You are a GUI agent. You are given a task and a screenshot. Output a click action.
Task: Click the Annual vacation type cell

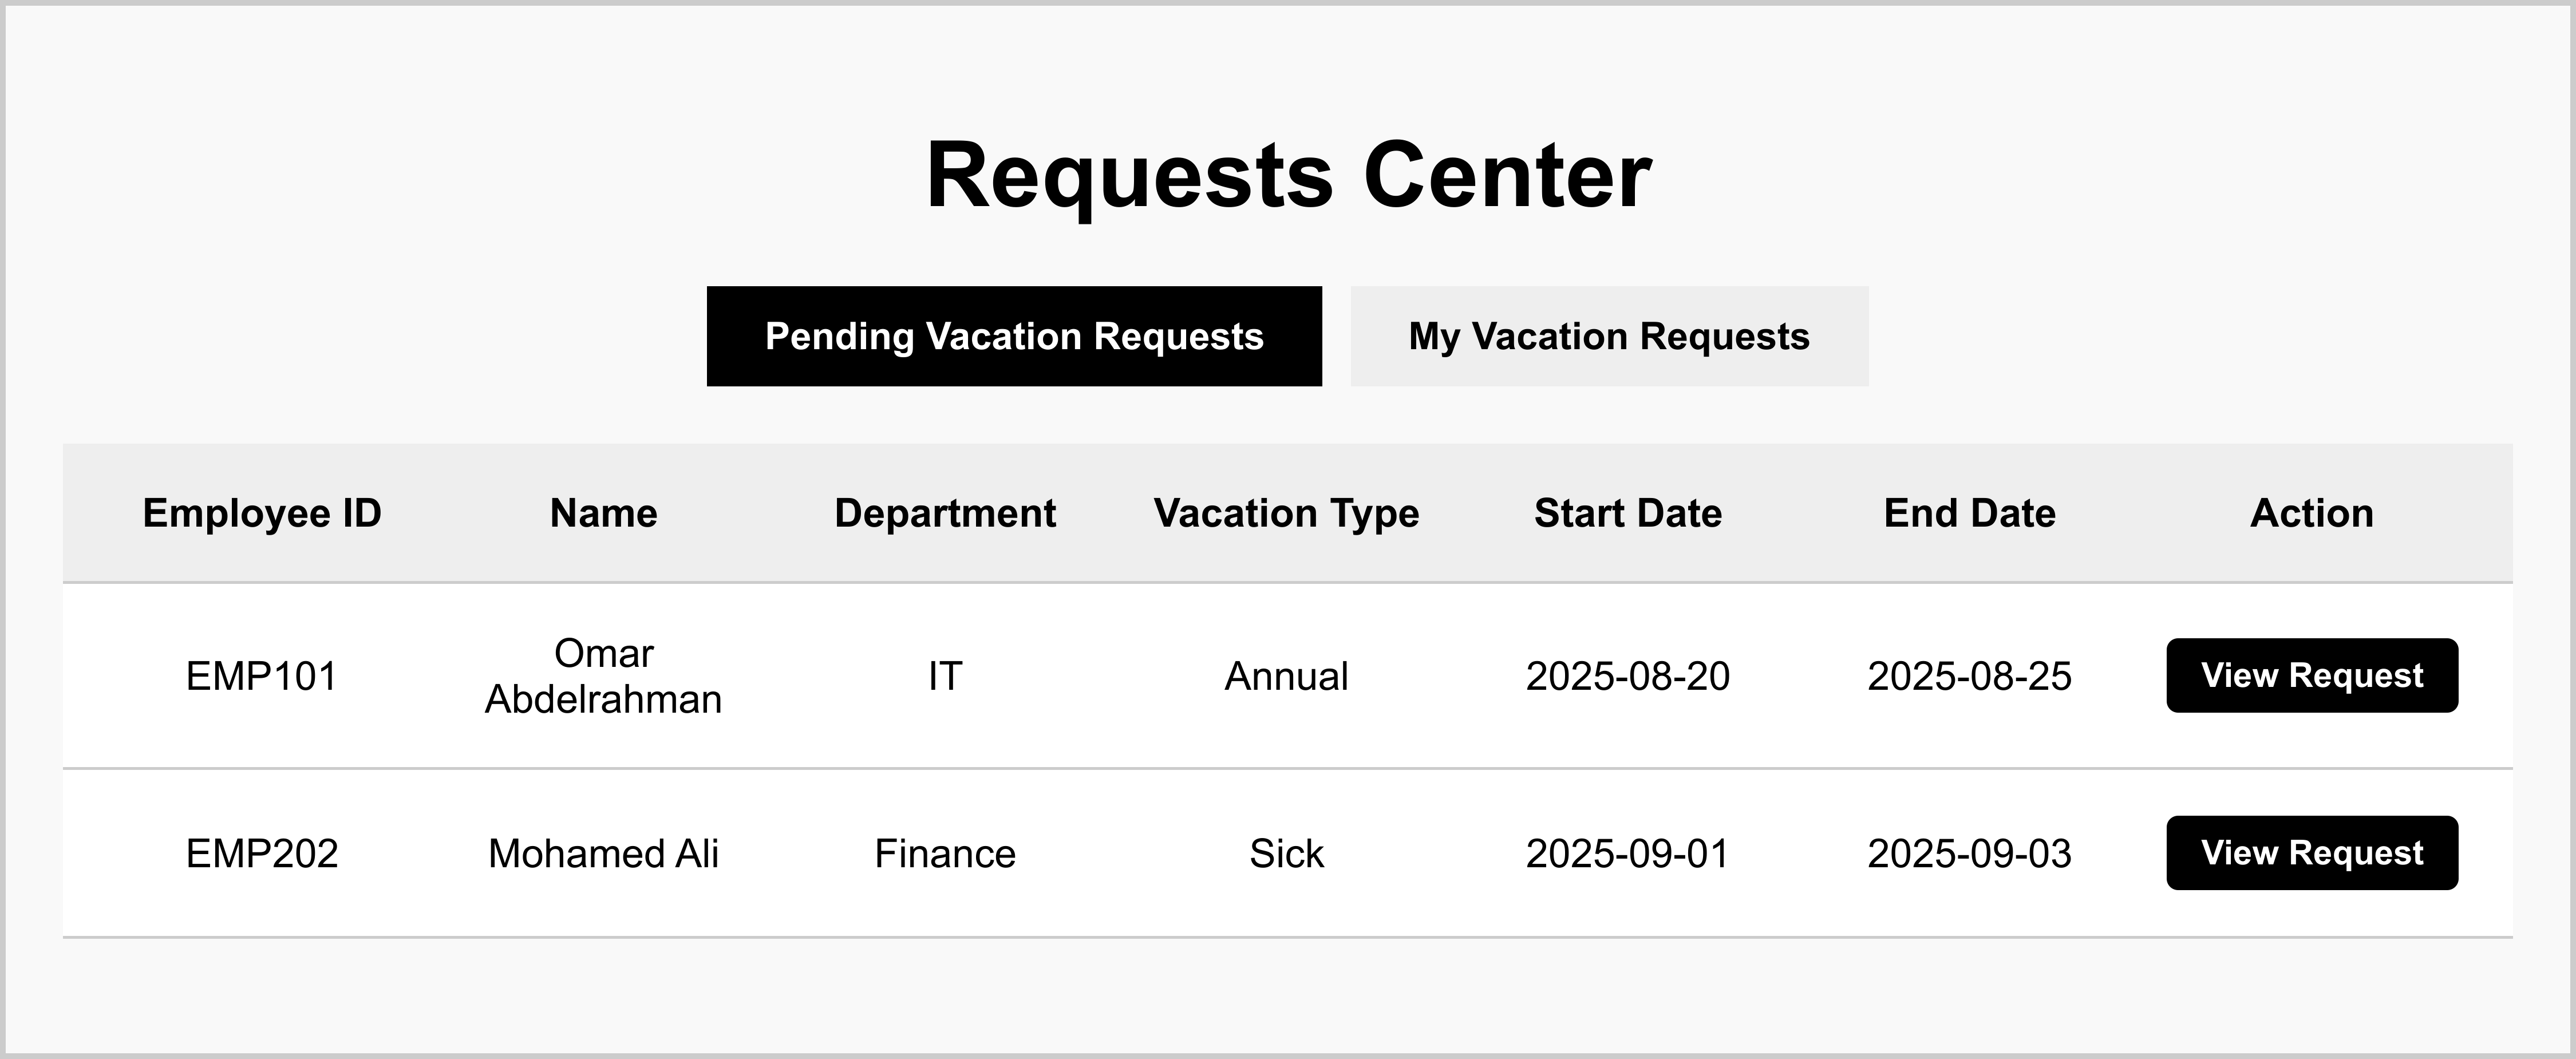1286,676
